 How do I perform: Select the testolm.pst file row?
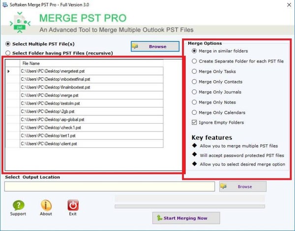click(x=91, y=103)
